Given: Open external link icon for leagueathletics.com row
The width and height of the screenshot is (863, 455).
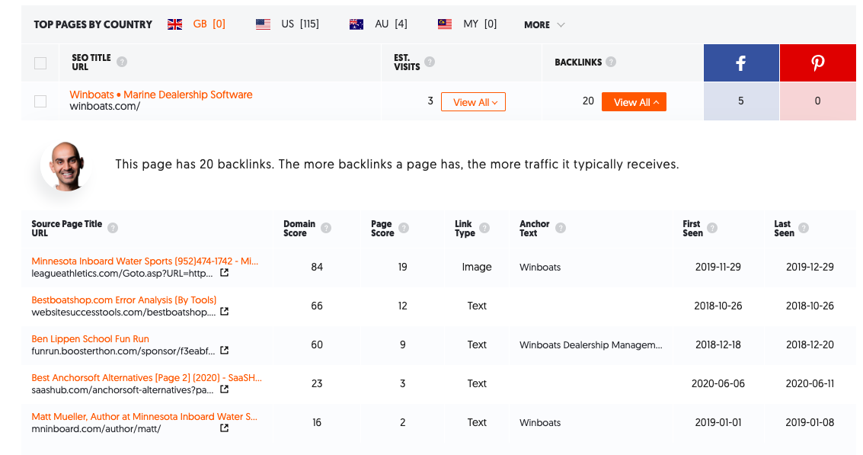Looking at the screenshot, I should point(225,273).
